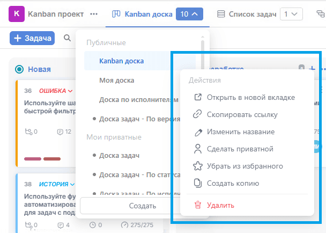Collapse the Kanban доска 10 dropdown
The image size is (326, 233).
coord(189,14)
